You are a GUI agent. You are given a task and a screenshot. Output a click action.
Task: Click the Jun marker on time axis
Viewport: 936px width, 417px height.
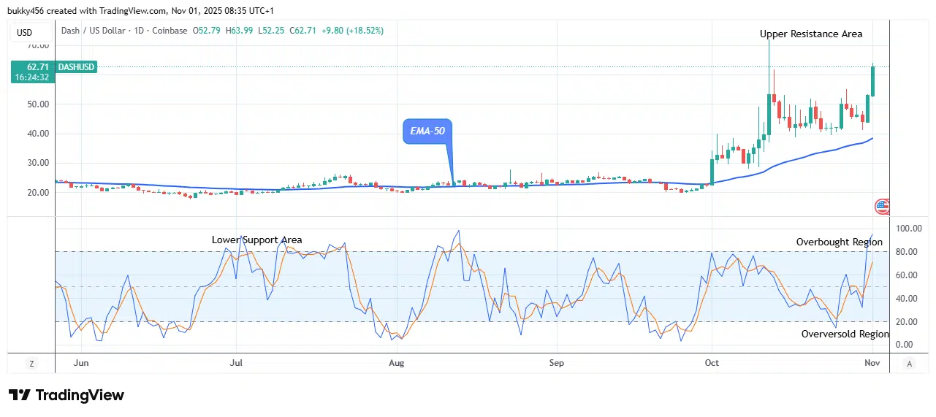[x=81, y=362]
